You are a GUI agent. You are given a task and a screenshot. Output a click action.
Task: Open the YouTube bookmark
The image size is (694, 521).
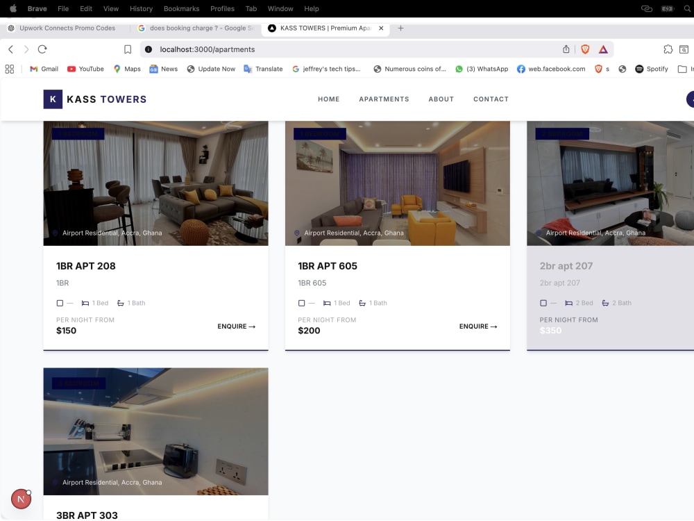85,69
